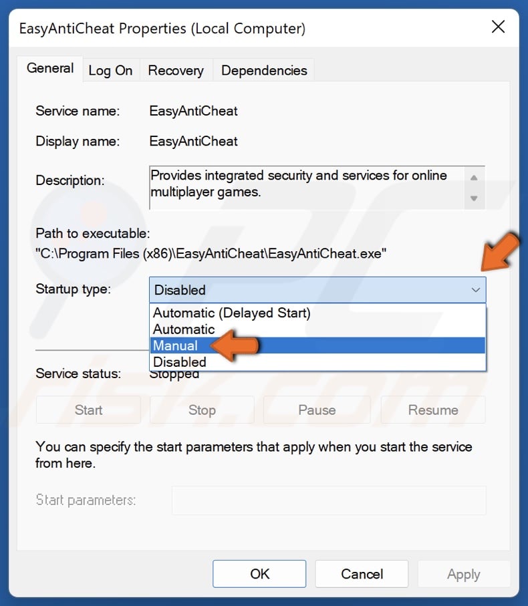The image size is (528, 606).
Task: Click the Start service button
Action: [88, 410]
